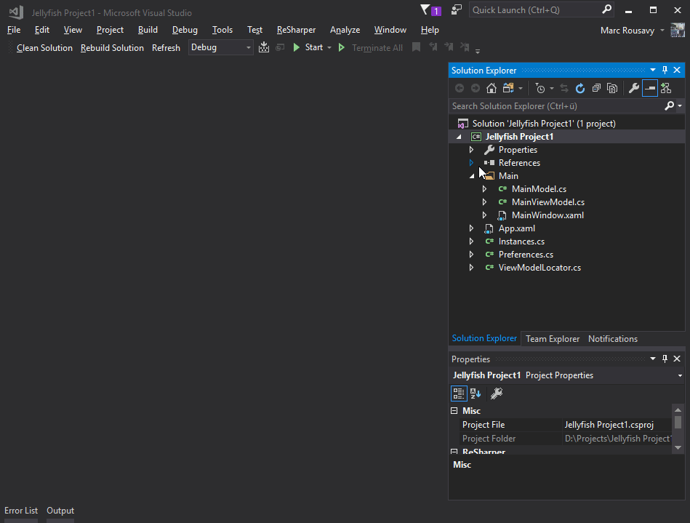690x523 pixels.
Task: Select the Instances.cs file
Action: [x=521, y=241]
